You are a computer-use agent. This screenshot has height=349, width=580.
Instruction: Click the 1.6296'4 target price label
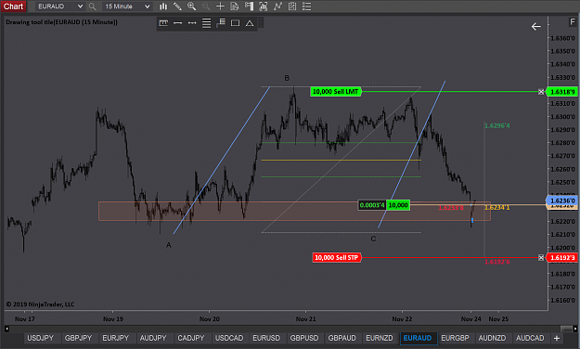click(497, 126)
